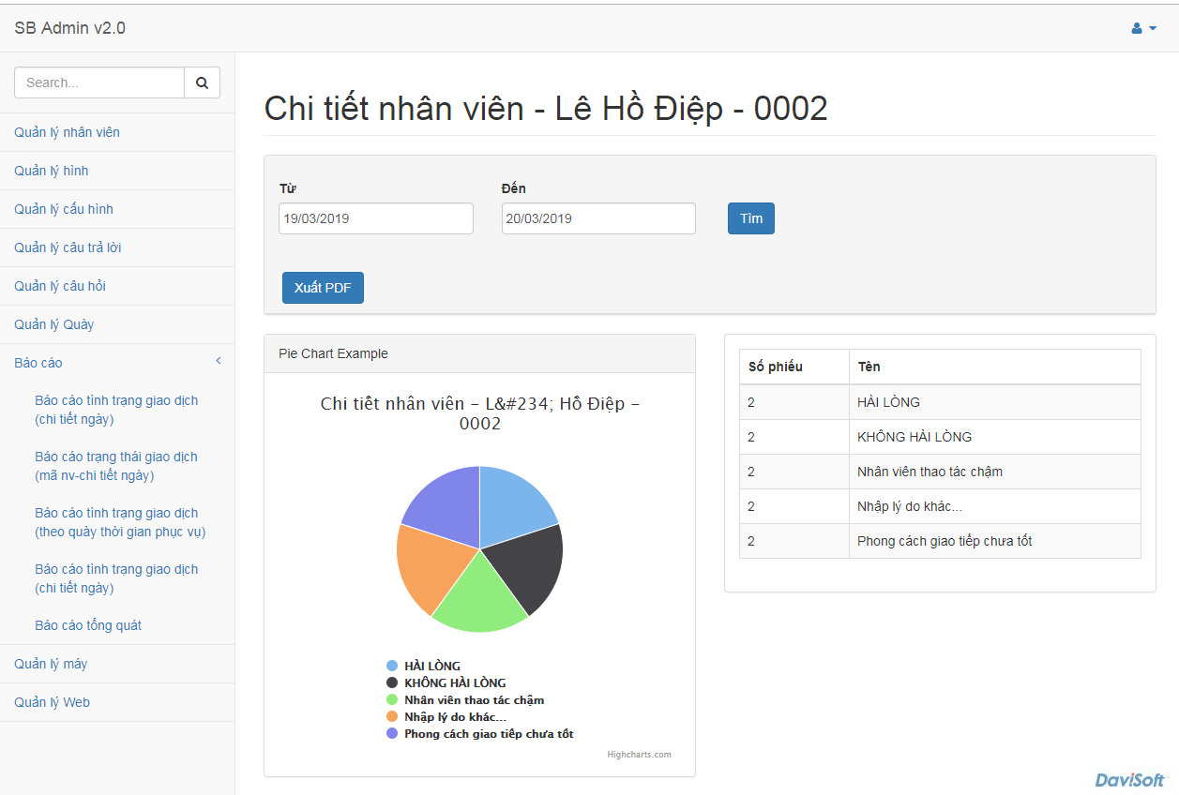Viewport: 1179px width, 795px height.
Task: Toggle HÀI LÒNG legend marker
Action: click(392, 666)
